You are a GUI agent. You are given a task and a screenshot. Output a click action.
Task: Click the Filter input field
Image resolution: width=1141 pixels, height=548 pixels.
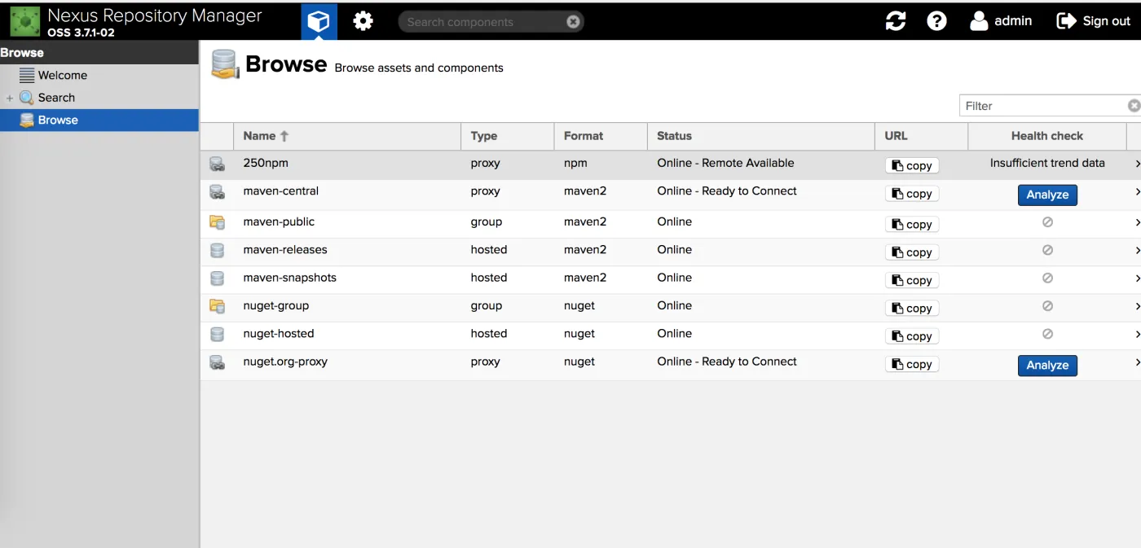point(1043,106)
